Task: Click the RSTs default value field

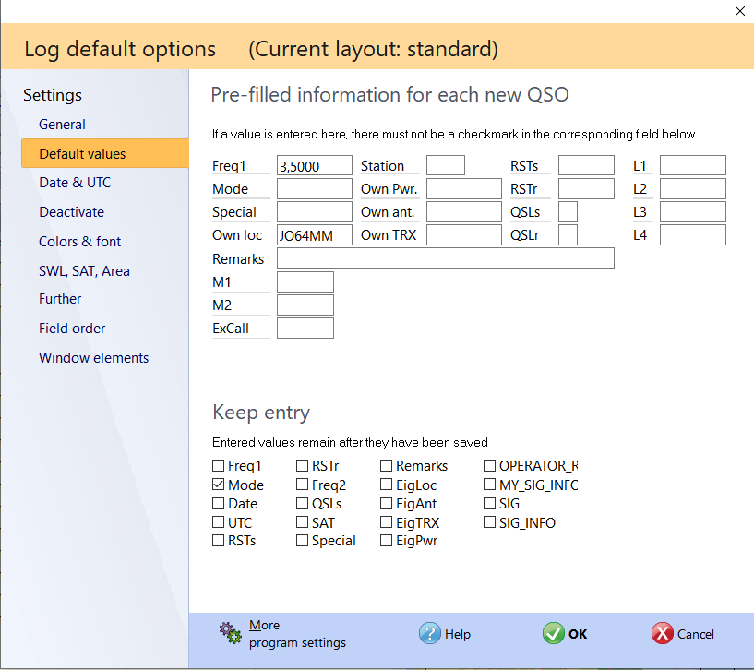Action: click(x=586, y=165)
